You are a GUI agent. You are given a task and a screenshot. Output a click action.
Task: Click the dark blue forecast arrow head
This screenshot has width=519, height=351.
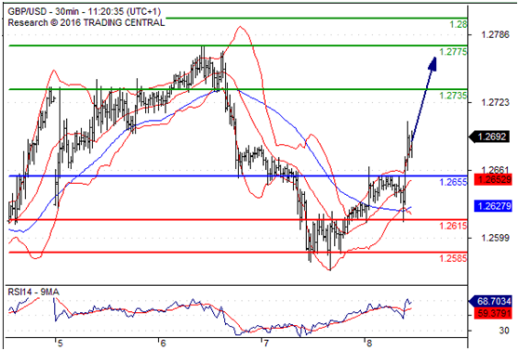(432, 63)
